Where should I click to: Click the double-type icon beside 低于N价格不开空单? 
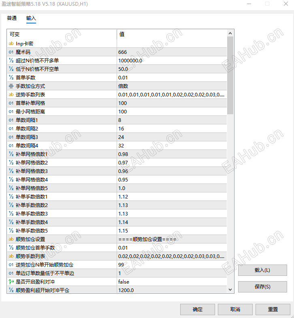pos(11,69)
